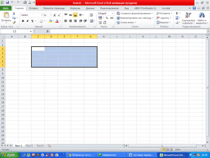Click the Select All corner of the grid

(3, 37)
